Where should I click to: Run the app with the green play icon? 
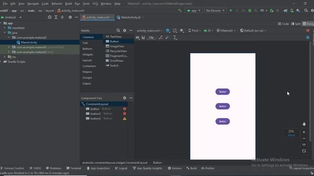pos(231,10)
